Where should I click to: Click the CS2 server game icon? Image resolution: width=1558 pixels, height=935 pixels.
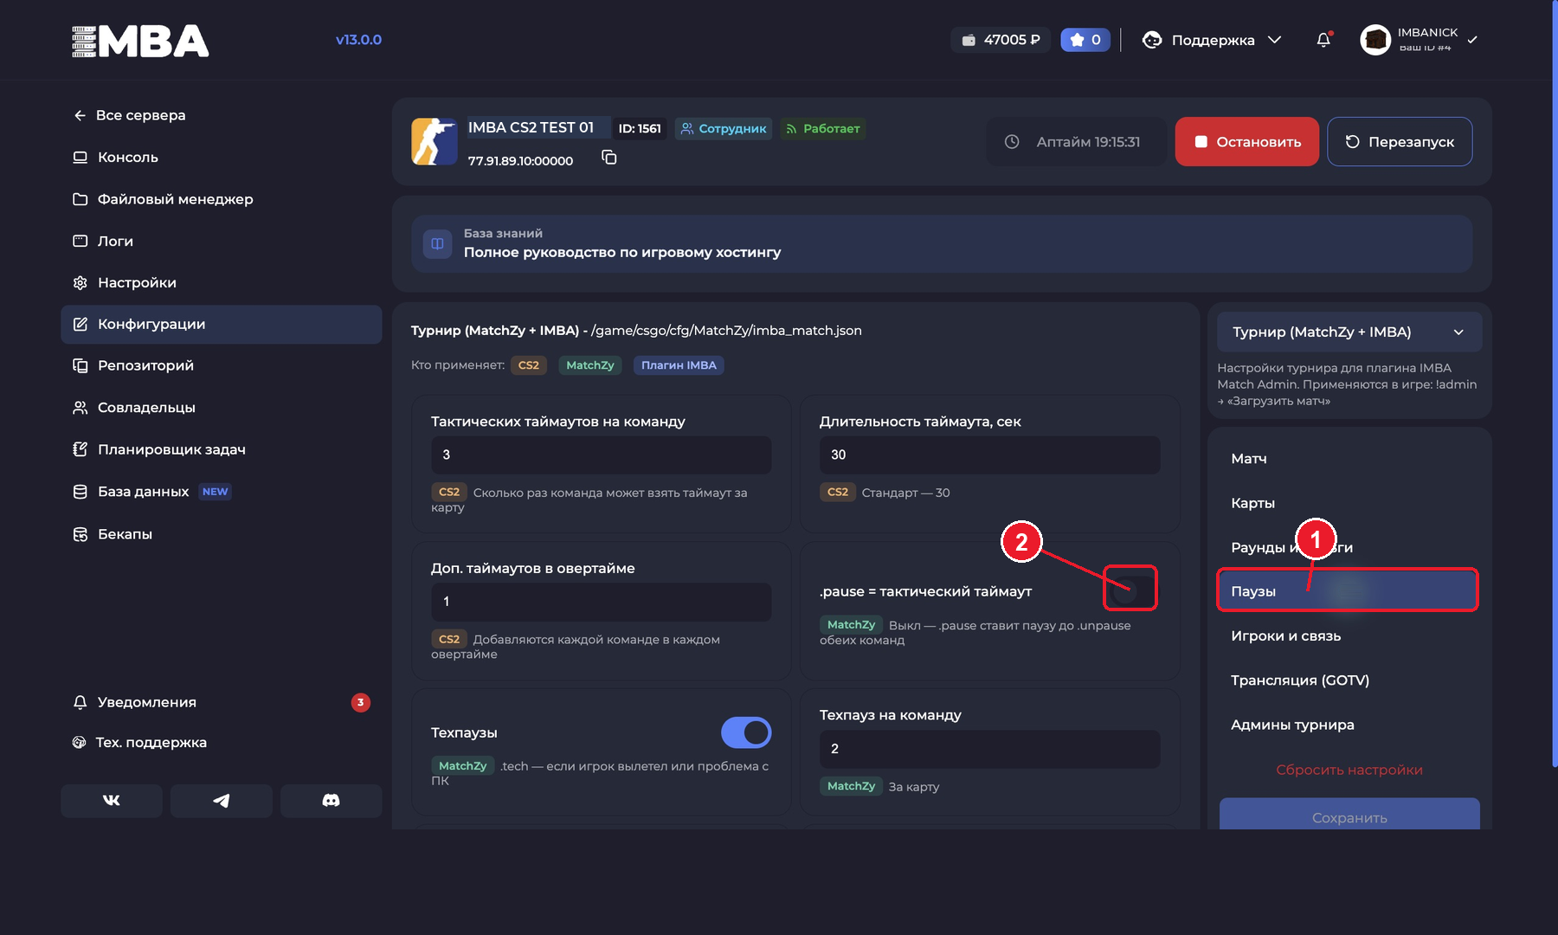tap(435, 141)
